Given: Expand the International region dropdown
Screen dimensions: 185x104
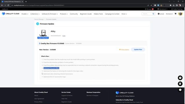Looking at the screenshot, I should click(162, 9).
